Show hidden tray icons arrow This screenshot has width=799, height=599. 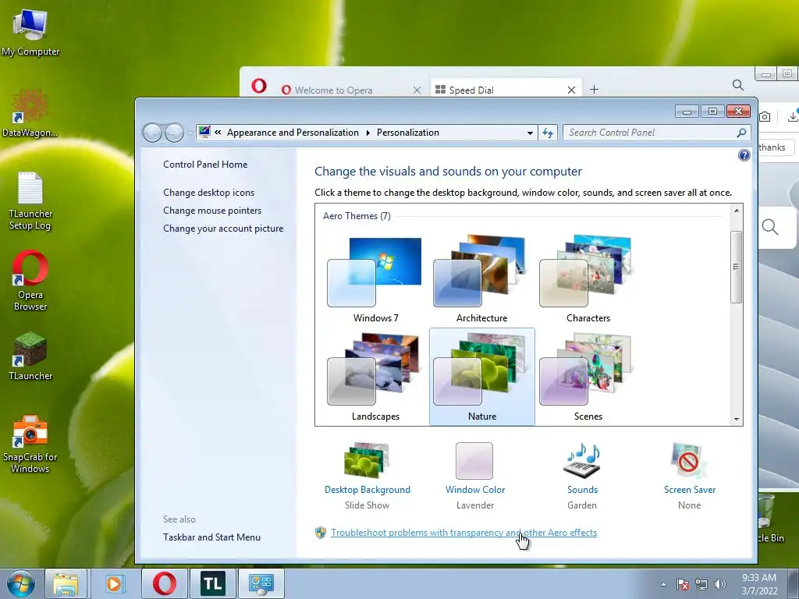point(663,584)
